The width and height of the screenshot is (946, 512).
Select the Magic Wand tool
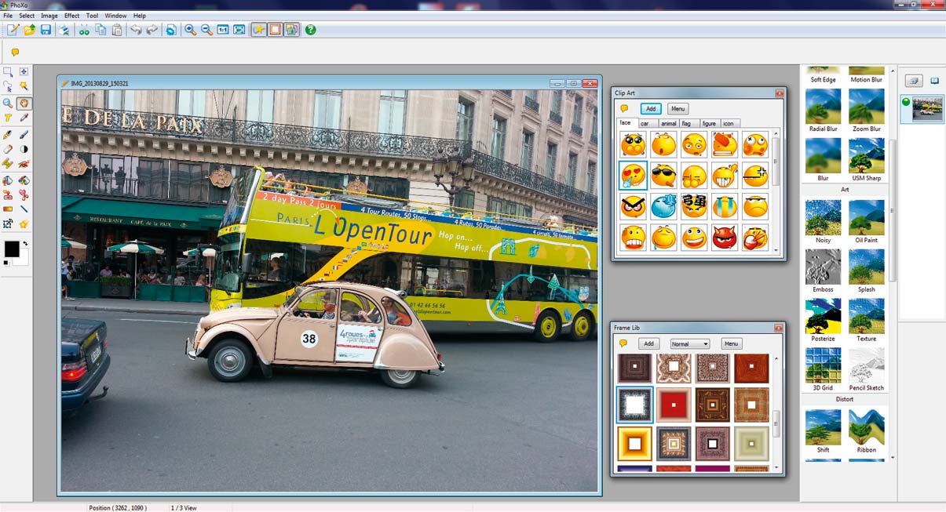click(24, 87)
